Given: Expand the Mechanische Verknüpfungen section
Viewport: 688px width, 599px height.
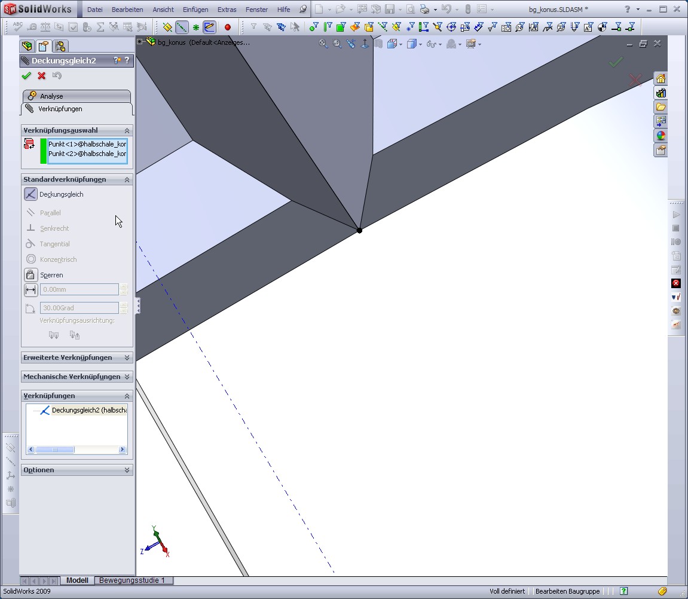Looking at the screenshot, I should point(77,377).
